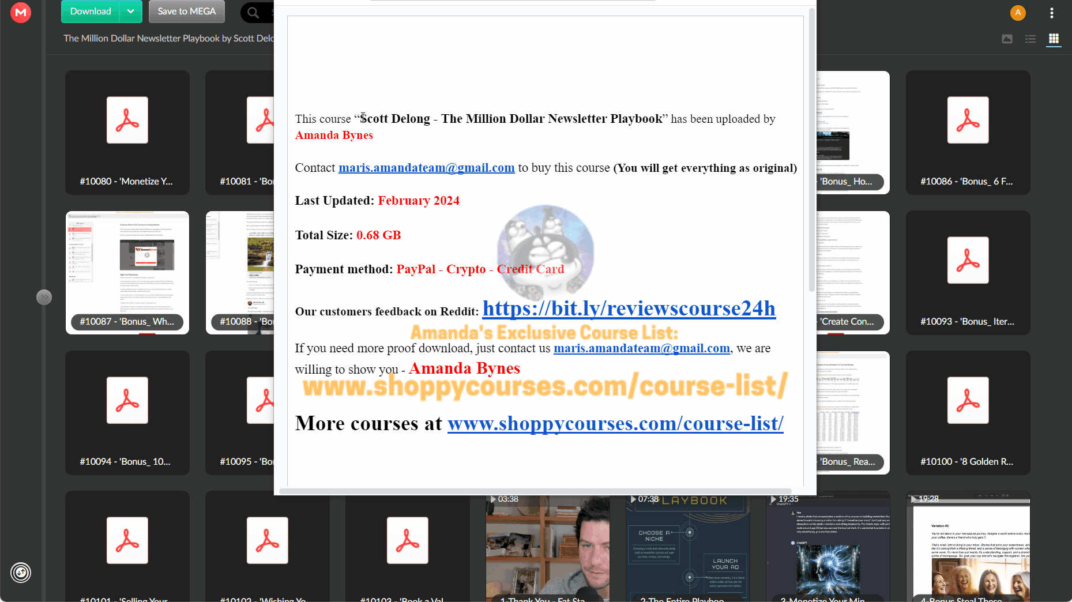The width and height of the screenshot is (1072, 602).
Task: Expand the left sidebar arrow
Action: (x=44, y=297)
